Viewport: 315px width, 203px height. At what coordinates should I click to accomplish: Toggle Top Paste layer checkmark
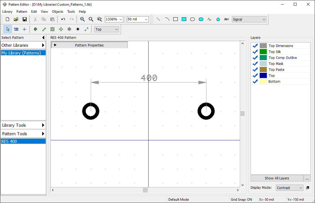(255, 70)
